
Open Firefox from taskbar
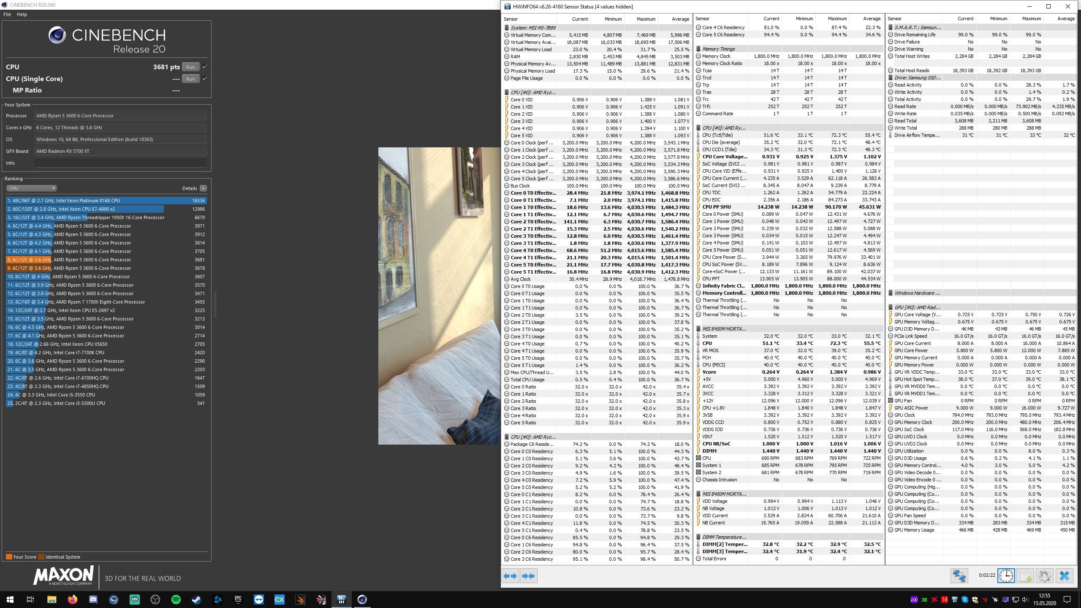(72, 599)
